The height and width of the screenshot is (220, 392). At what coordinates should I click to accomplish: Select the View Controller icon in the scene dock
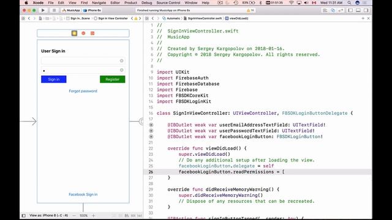74,33
